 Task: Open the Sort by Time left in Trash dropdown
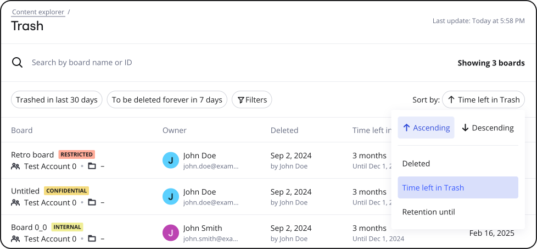483,100
